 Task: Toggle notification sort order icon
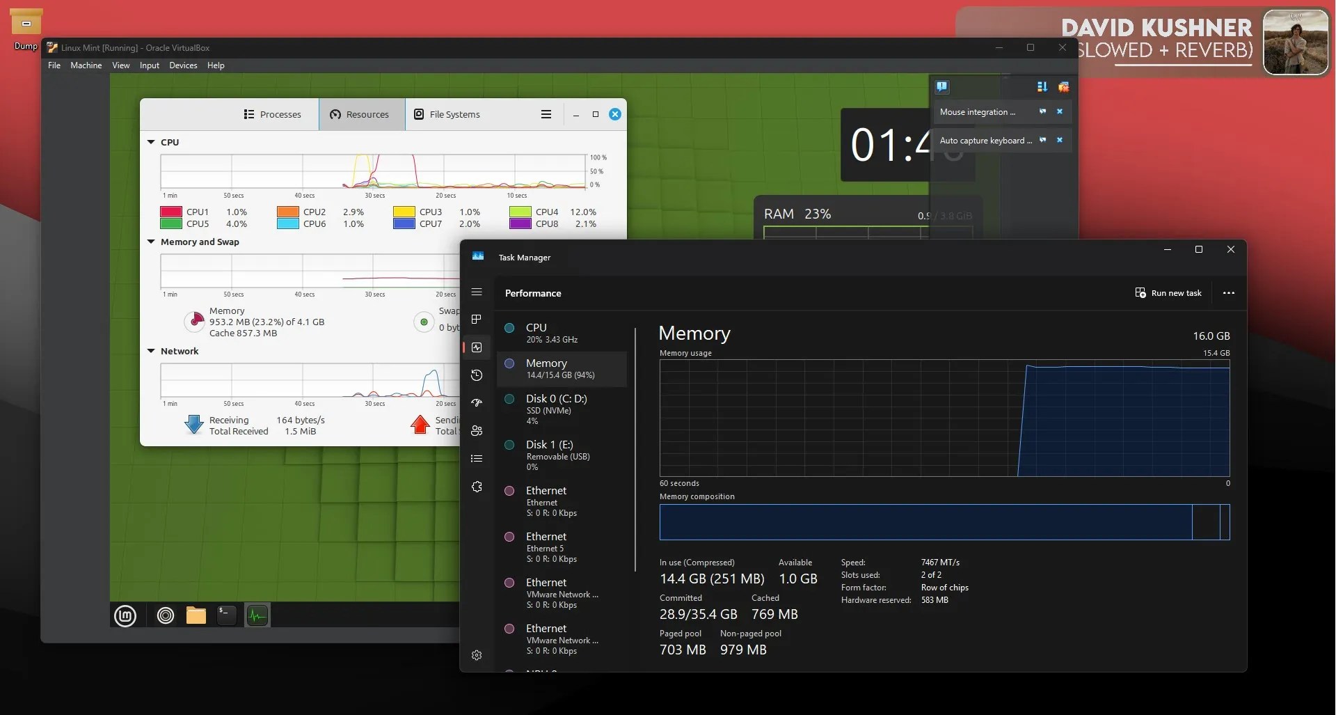click(x=1042, y=87)
